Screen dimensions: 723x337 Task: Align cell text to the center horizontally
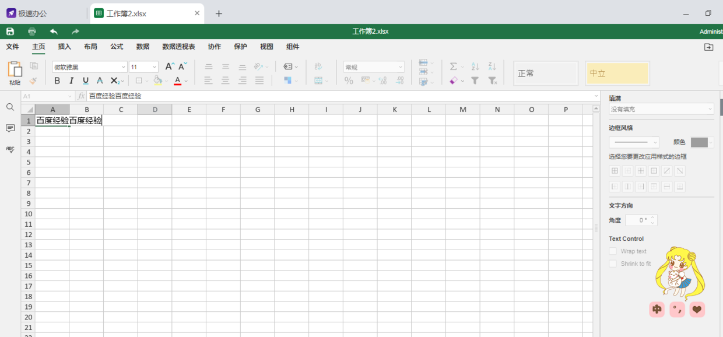226,81
